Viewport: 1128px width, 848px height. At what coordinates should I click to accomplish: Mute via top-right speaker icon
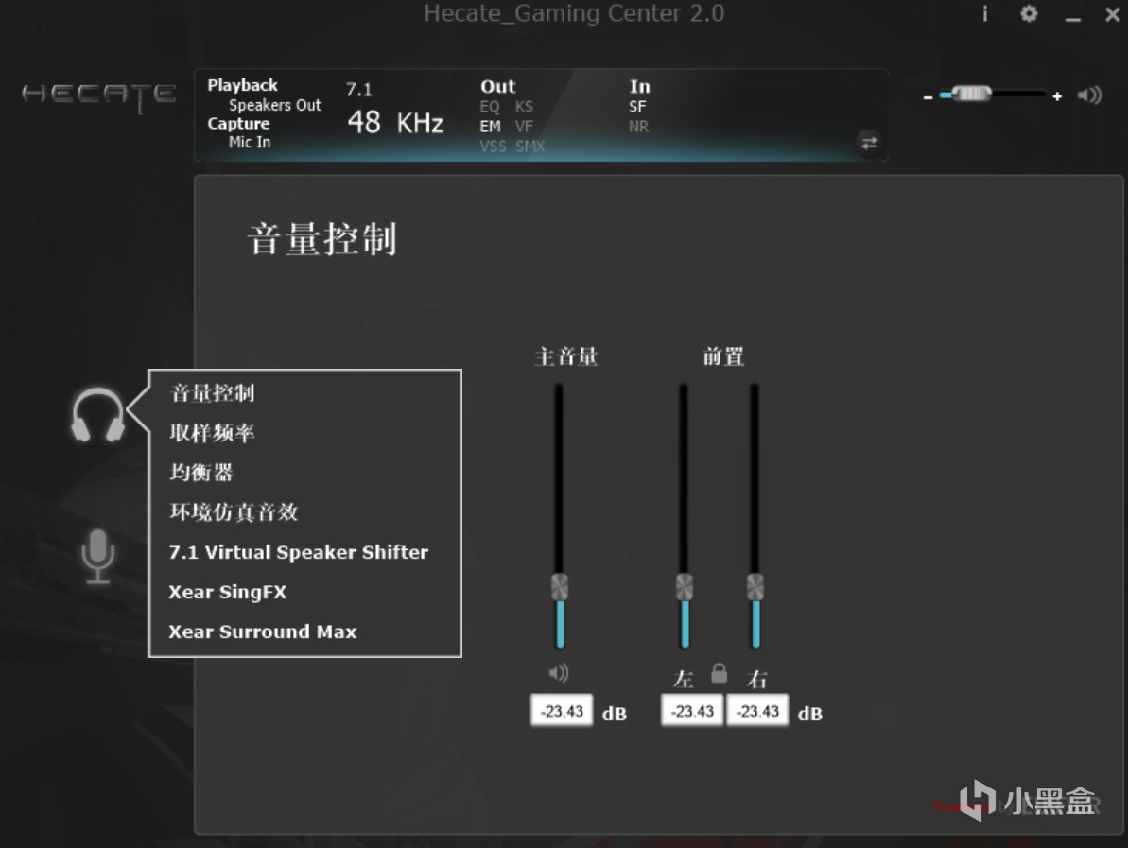coord(1089,95)
